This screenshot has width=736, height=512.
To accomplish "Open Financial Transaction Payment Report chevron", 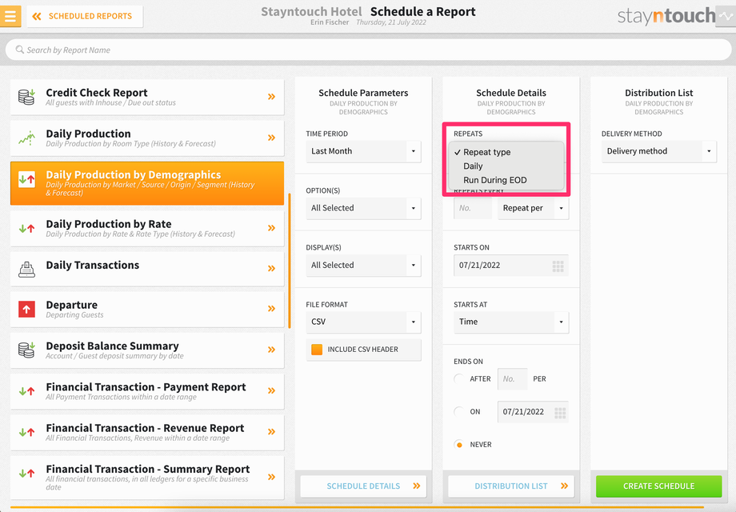I will 271,391.
